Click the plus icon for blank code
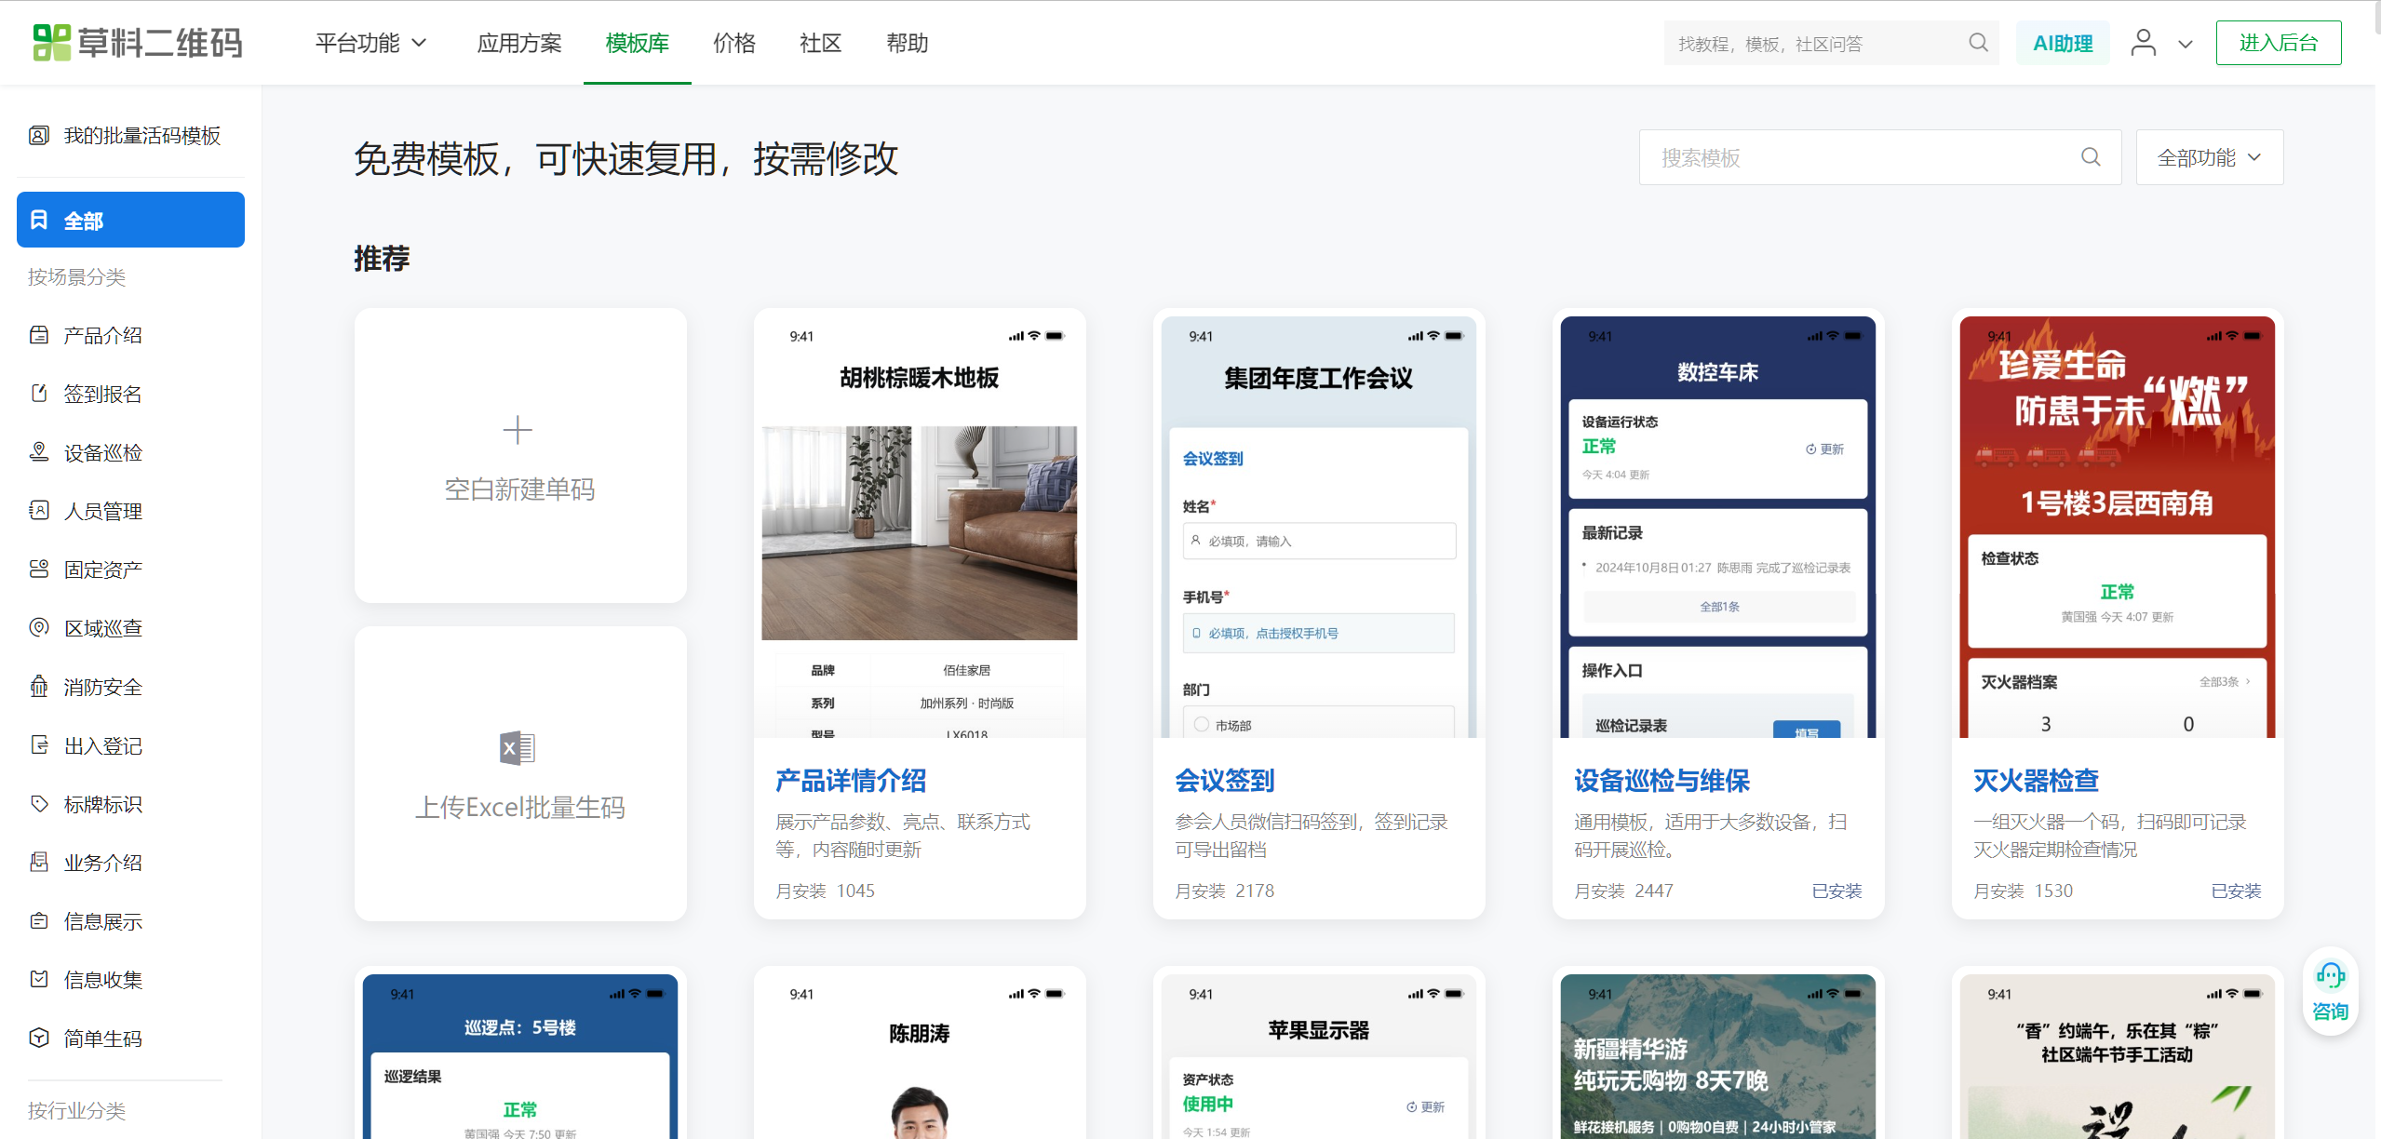 pos(518,430)
